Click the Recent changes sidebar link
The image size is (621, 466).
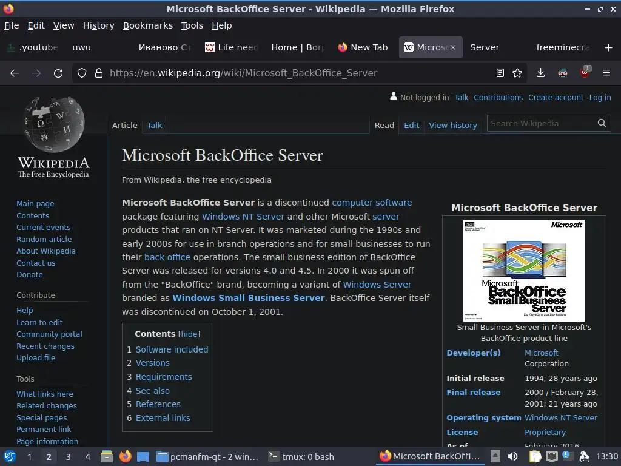coord(45,346)
